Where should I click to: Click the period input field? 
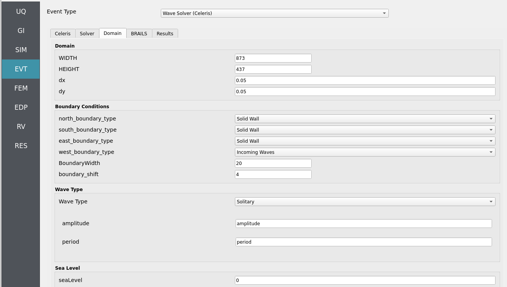tap(363, 242)
